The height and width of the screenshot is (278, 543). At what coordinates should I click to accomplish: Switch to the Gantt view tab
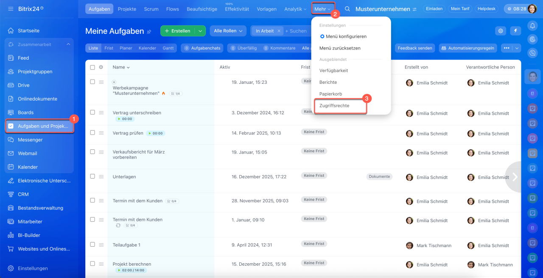[168, 48]
